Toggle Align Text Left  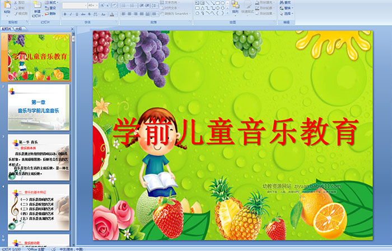124,14
